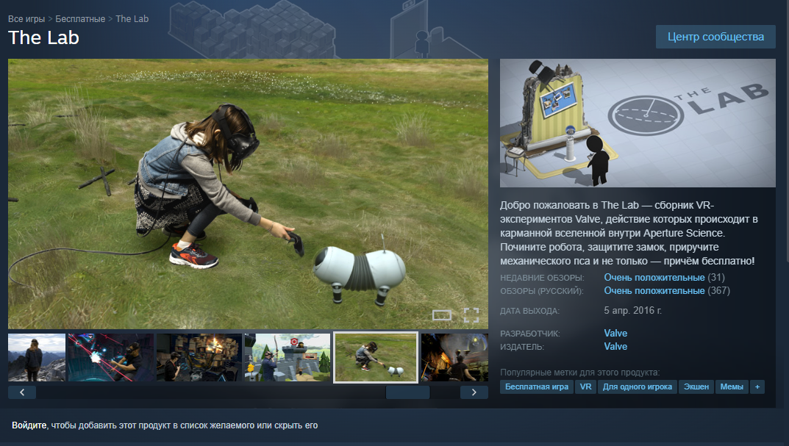Select the Экшен tag
Screen dimensions: 789x446
[696, 386]
